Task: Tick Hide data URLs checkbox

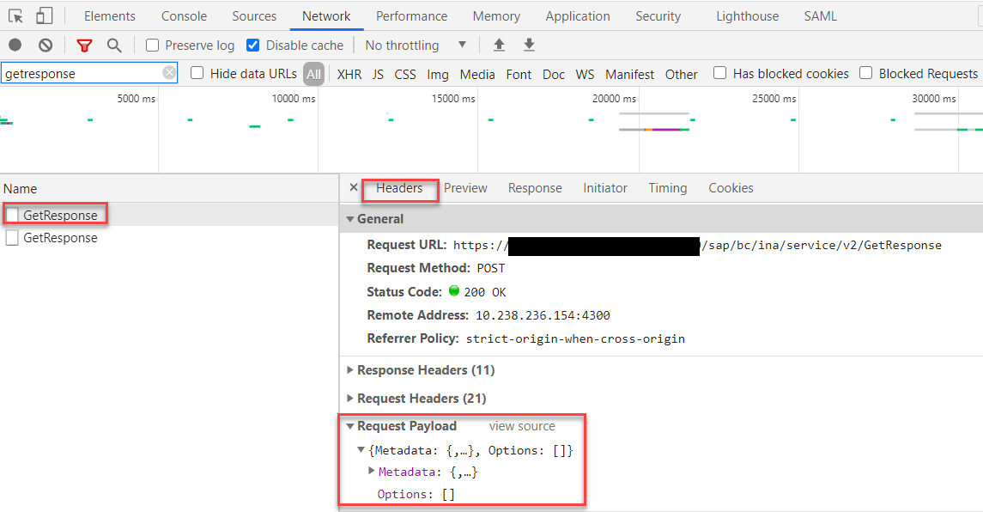Action: (197, 73)
